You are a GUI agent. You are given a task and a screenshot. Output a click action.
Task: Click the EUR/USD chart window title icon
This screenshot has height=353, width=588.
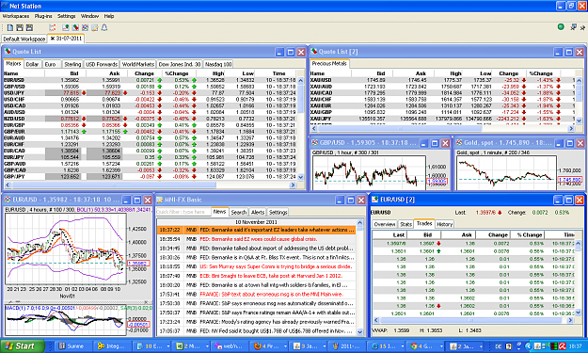click(x=8, y=200)
